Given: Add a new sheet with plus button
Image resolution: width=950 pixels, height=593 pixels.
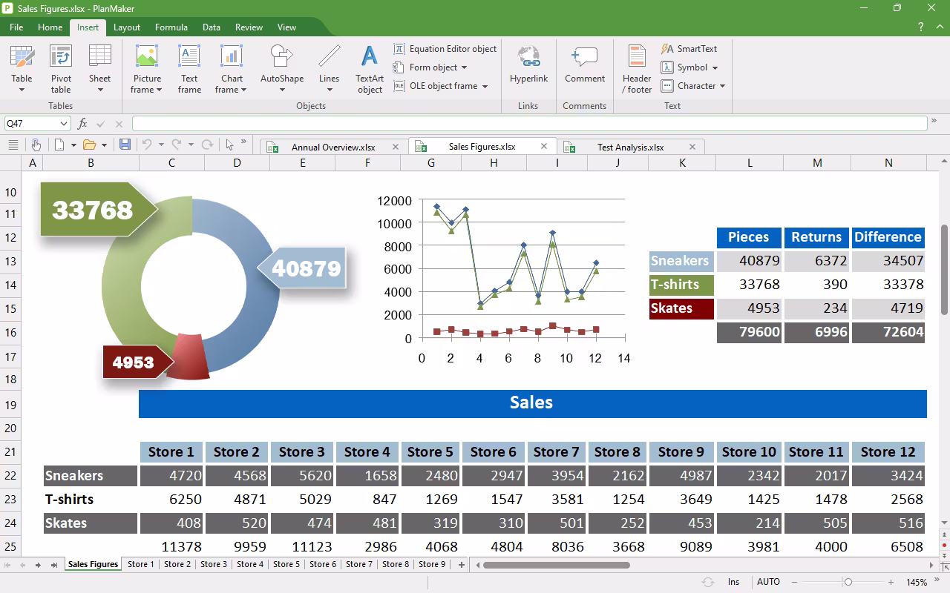Looking at the screenshot, I should tap(461, 565).
